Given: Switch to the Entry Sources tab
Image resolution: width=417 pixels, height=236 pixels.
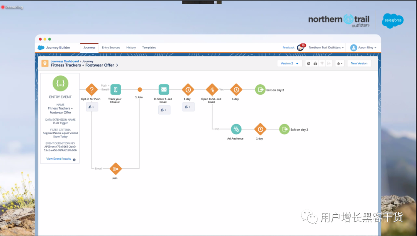Looking at the screenshot, I should click(x=111, y=48).
